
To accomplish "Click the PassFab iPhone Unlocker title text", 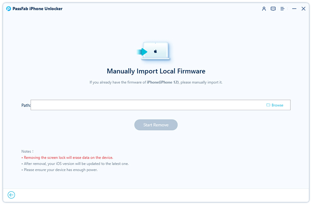I will [x=38, y=9].
